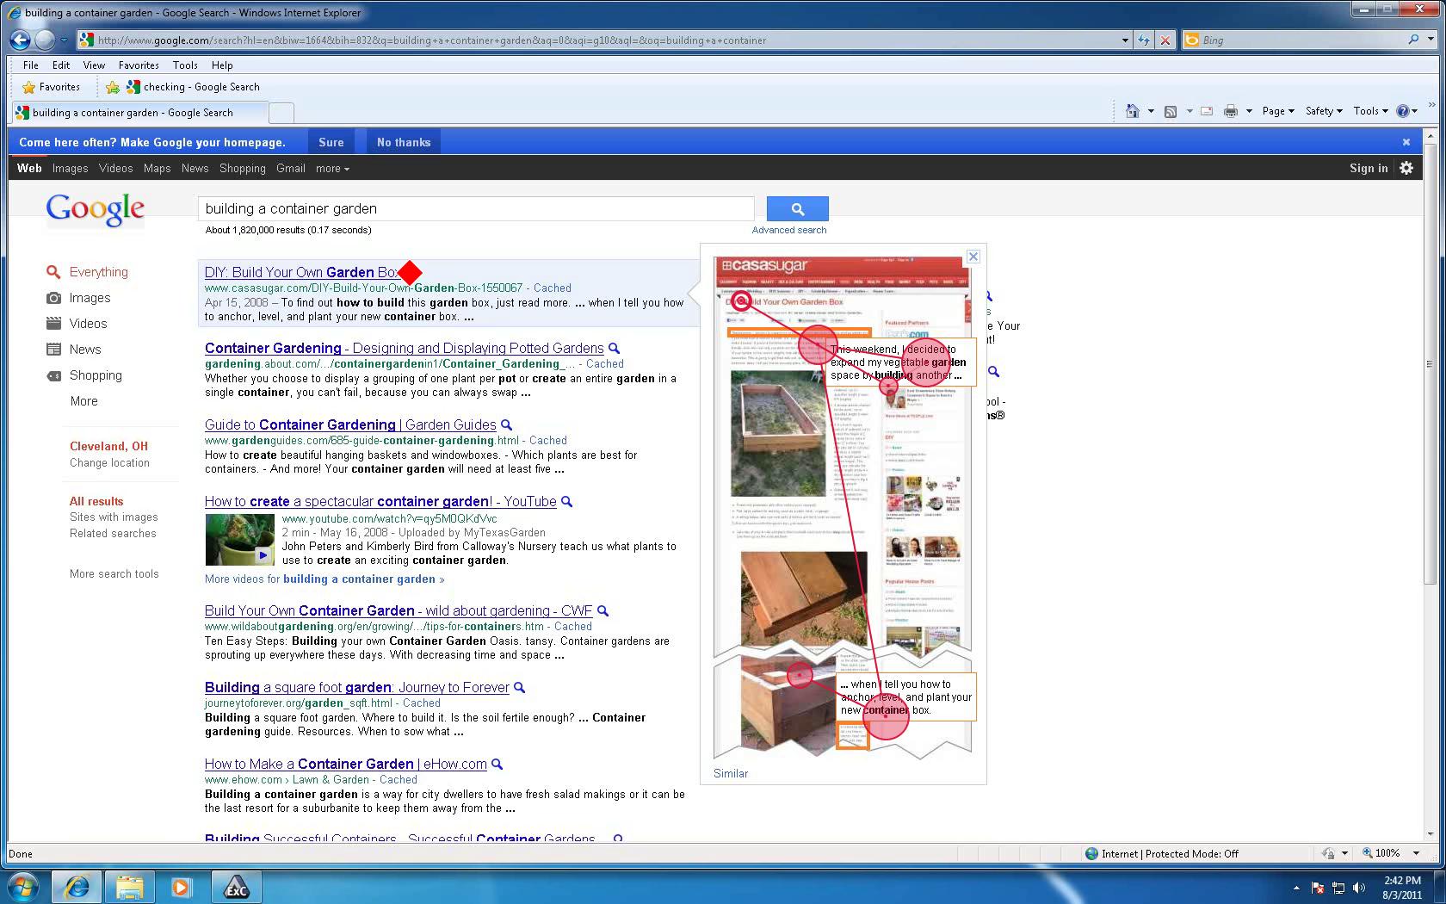Select the 'building a container garden' browser tab
Screen dimensions: 1446x904
pos(139,113)
